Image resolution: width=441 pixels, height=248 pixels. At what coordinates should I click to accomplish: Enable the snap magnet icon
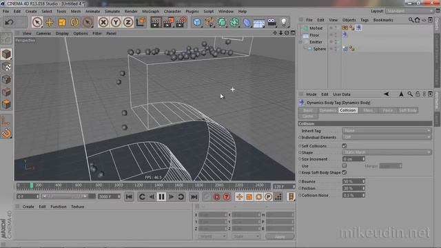[x=6, y=133]
